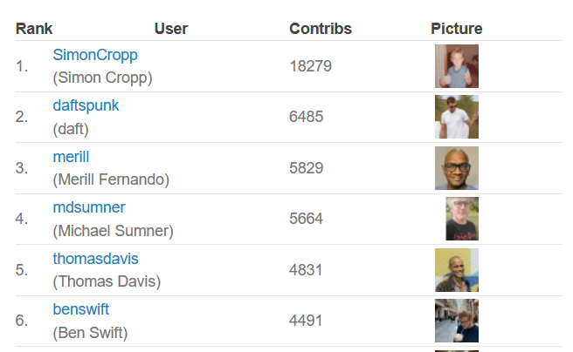Open the daftspunk user profile link
Viewport: 573px width, 352px height.
[86, 105]
